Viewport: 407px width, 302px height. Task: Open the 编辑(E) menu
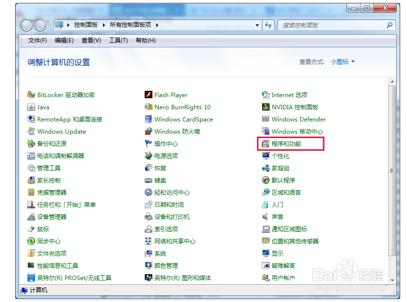click(64, 40)
